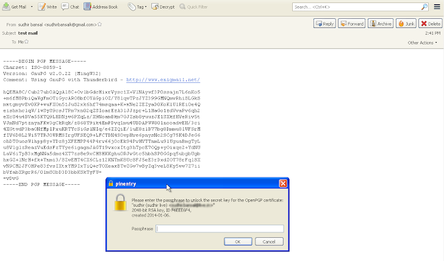This screenshot has width=444, height=261.
Task: Open the Chat window
Action: point(70,7)
